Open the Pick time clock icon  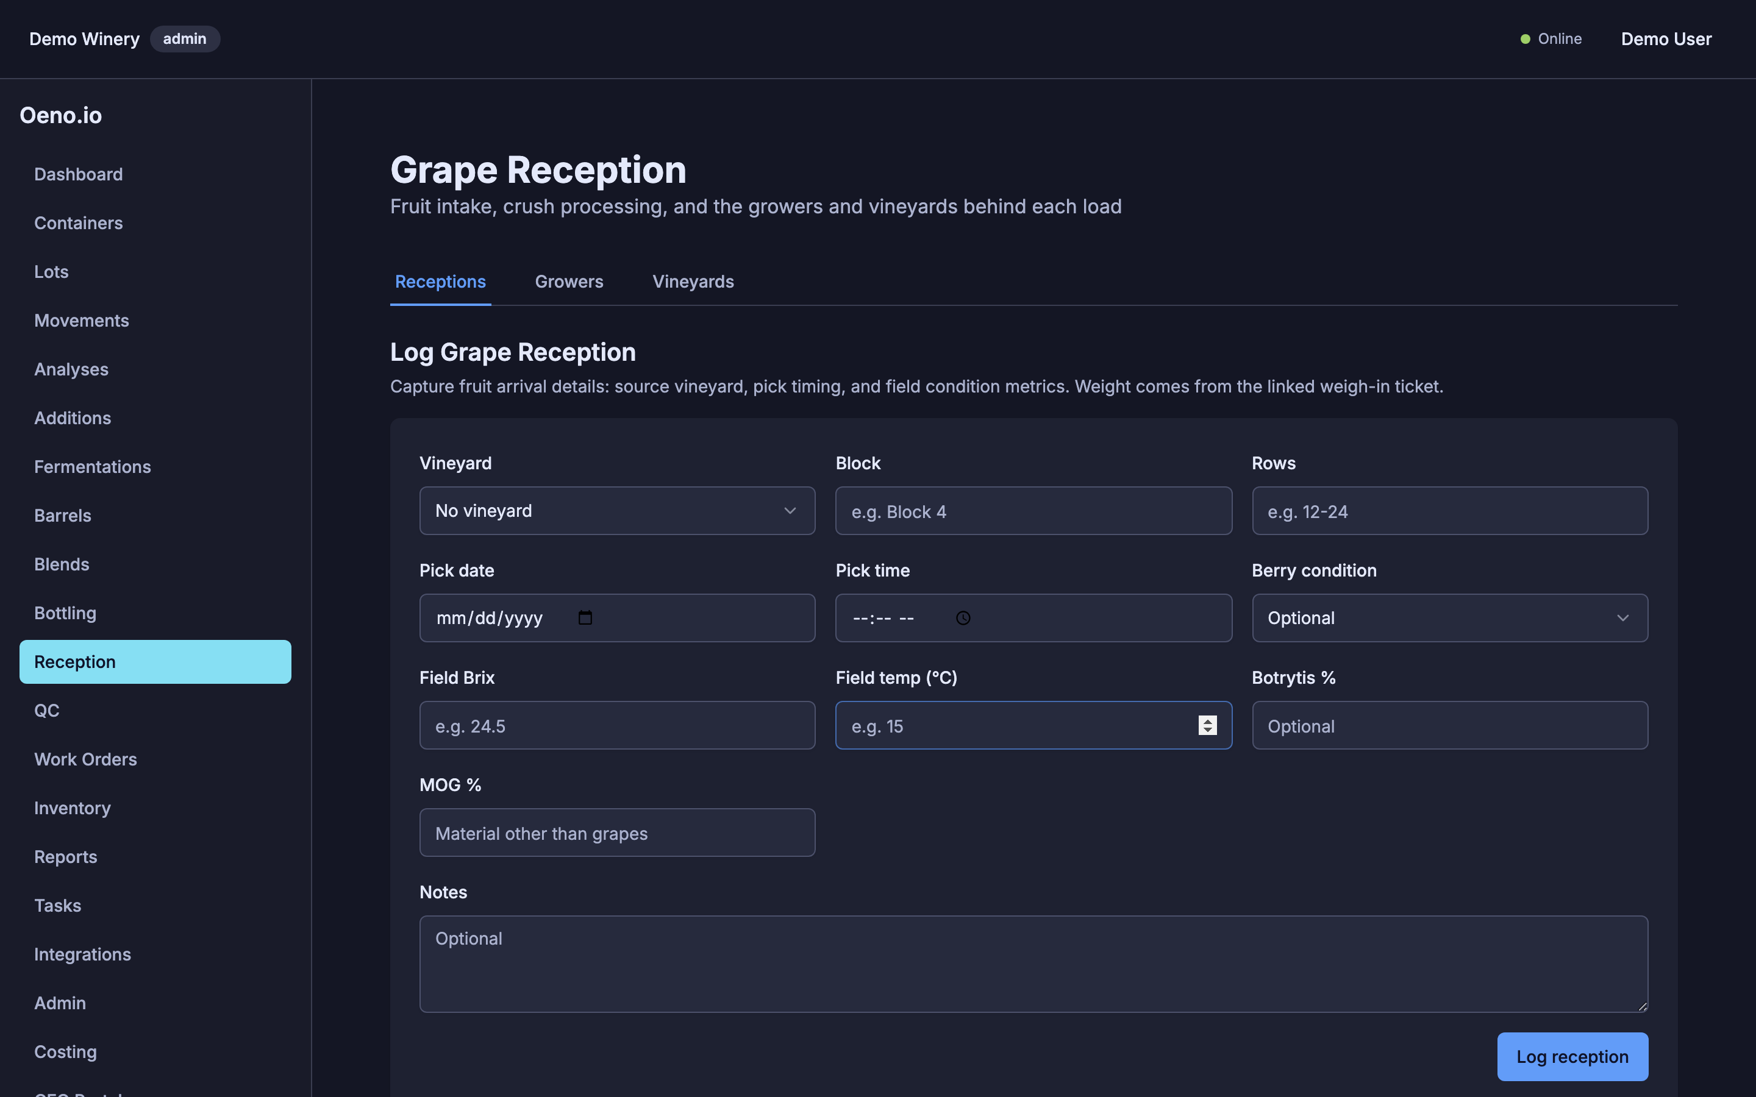(963, 618)
